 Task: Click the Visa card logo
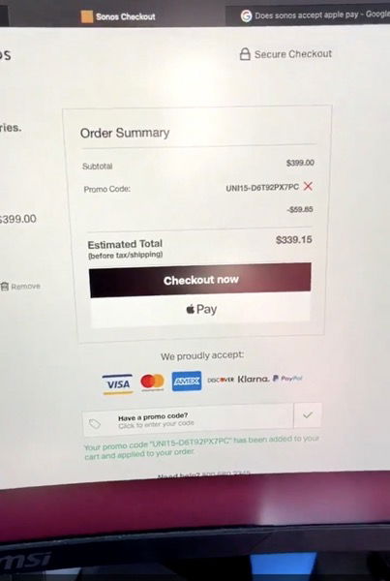coord(118,384)
